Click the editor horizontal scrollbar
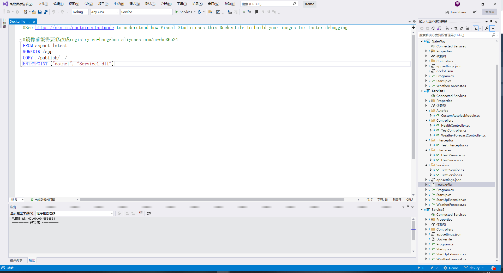 click(x=212, y=200)
